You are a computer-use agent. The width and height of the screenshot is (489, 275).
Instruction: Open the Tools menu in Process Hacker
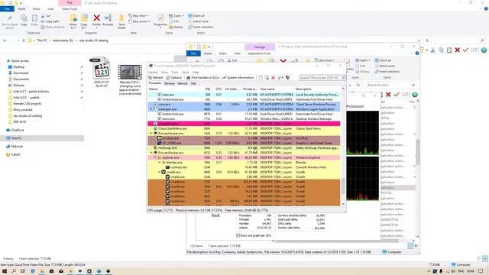[x=175, y=73]
